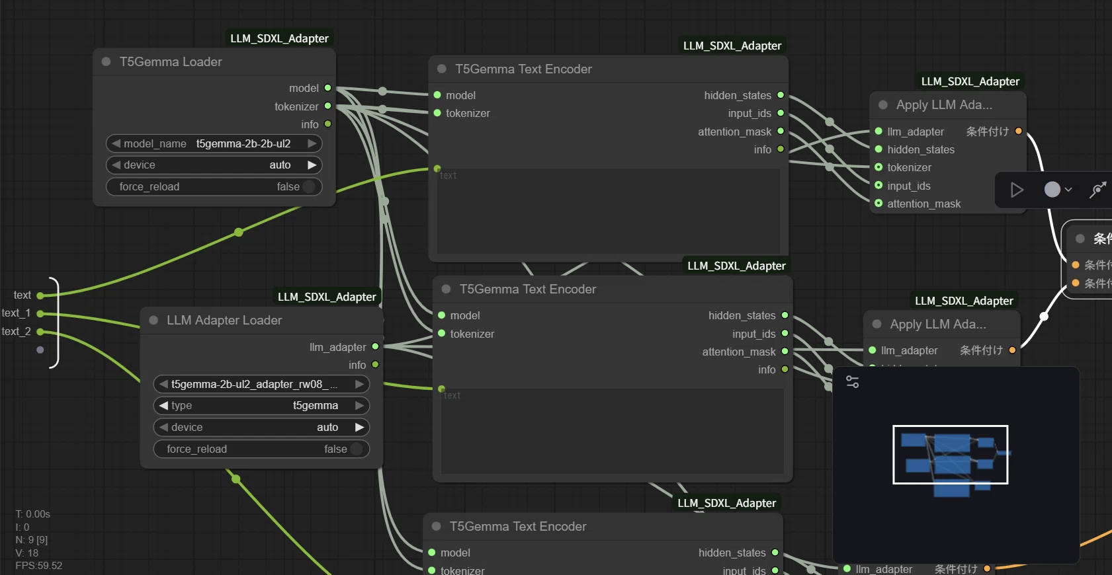The image size is (1112, 575).
Task: Click the tokenizer output port on T5Gemma Loader
Action: coord(327,106)
